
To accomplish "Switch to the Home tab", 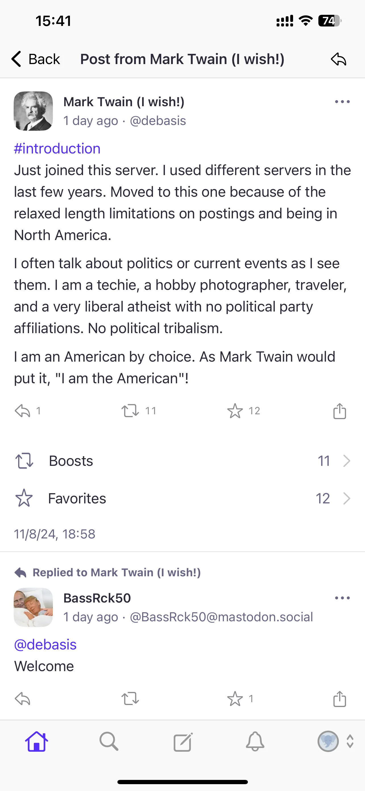I will 36,741.
